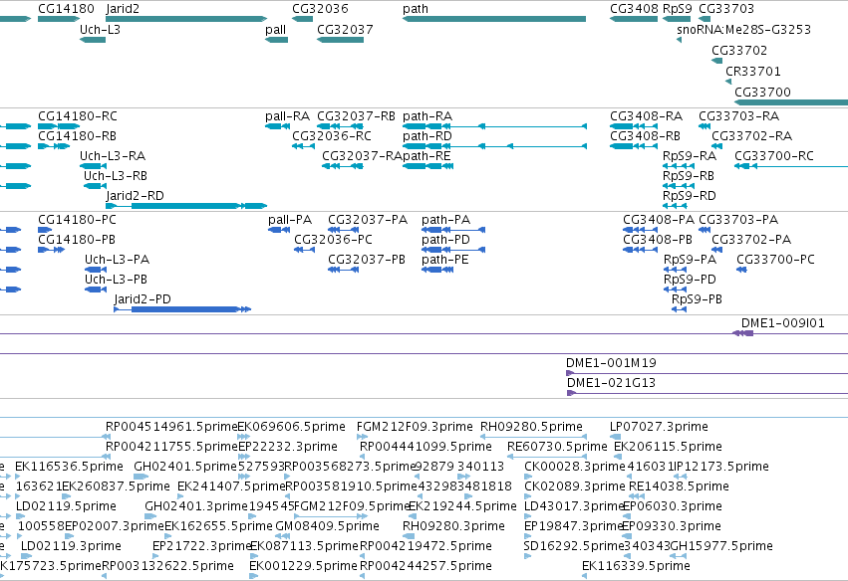Click the path-RD transcript label
The image size is (848, 581).
click(x=427, y=136)
